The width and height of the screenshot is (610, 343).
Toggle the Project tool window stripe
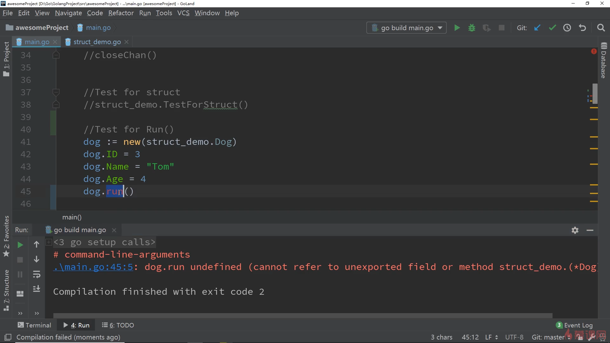6,59
